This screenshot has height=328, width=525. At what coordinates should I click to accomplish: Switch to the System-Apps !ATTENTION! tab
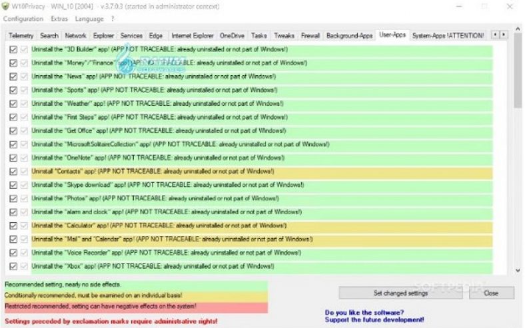tap(448, 35)
